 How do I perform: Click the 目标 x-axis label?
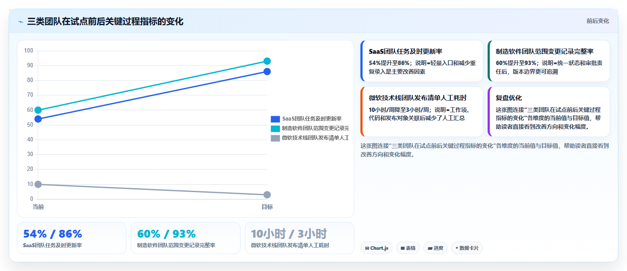pos(267,207)
